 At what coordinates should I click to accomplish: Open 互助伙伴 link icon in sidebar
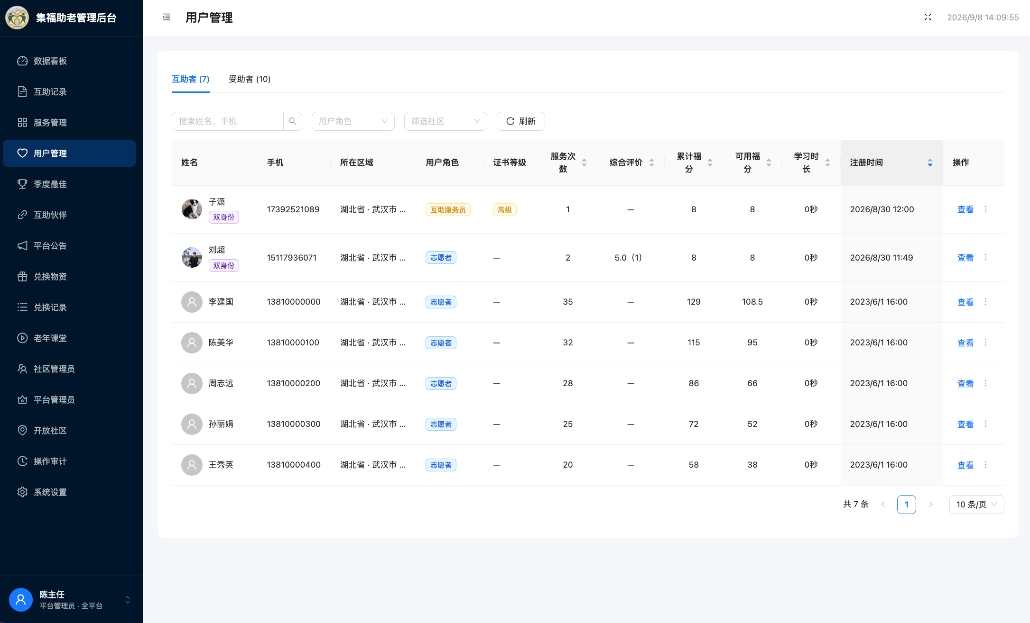tap(22, 215)
